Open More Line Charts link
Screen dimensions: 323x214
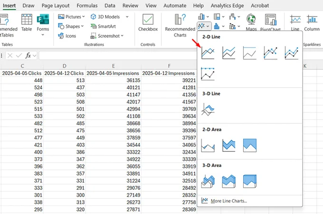pos(228,201)
